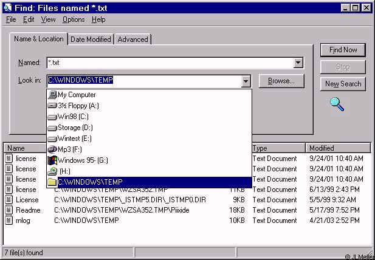The height and width of the screenshot is (260, 375).
Task: Pick Win98 (C:) drive from list
Action: click(x=149, y=117)
